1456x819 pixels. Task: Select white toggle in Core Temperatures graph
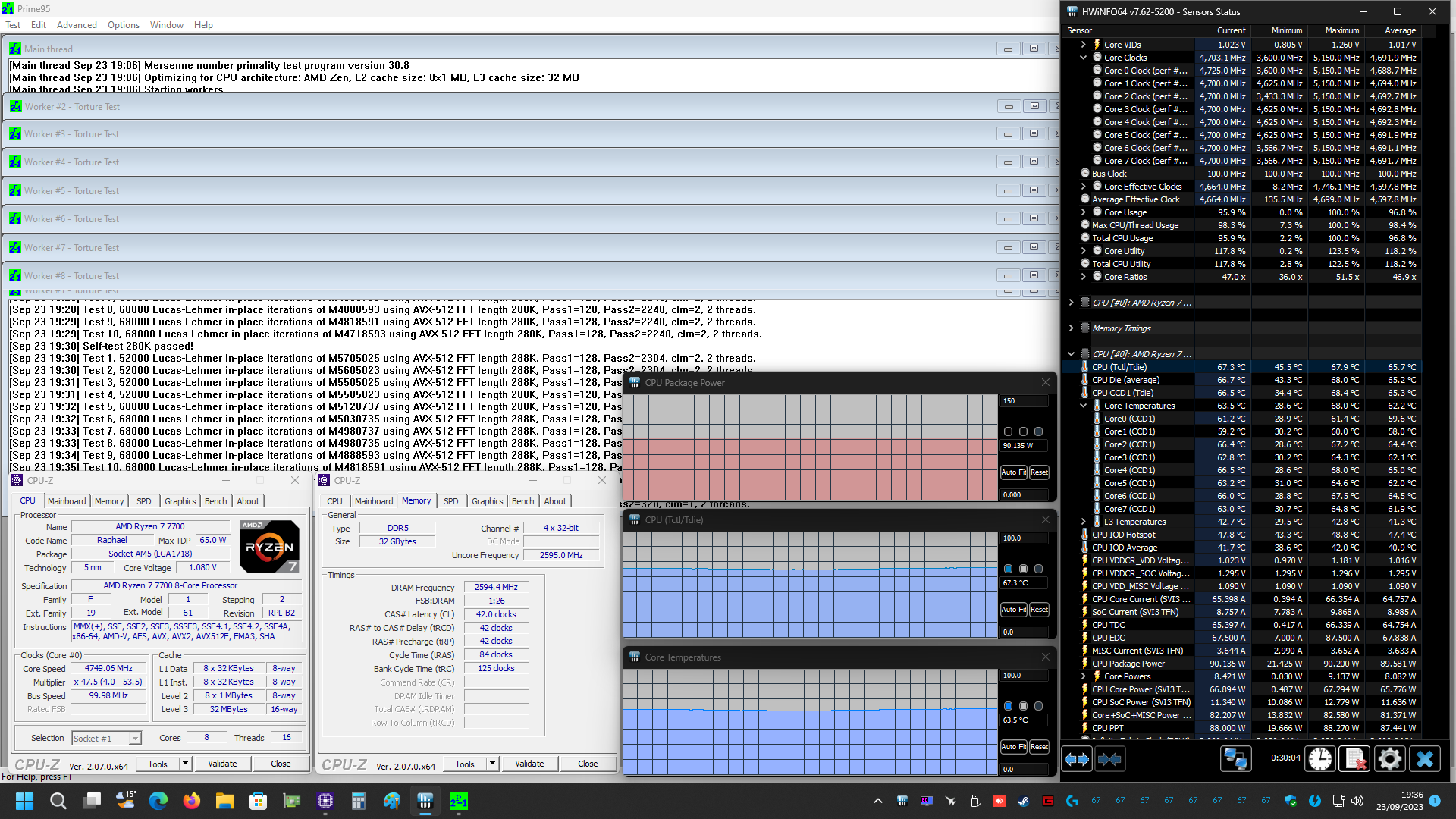(1023, 706)
